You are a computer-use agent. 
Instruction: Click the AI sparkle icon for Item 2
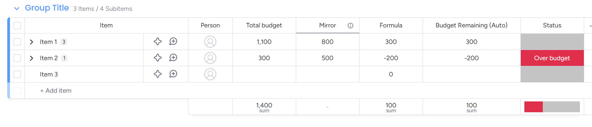click(158, 58)
